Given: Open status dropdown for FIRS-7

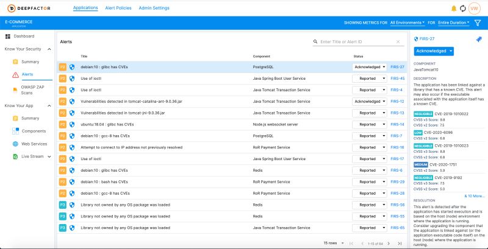Looking at the screenshot, I should (x=370, y=136).
